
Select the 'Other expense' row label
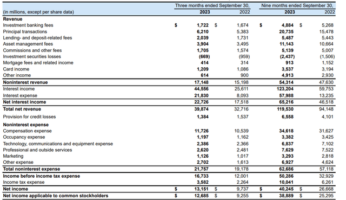tap(18, 163)
